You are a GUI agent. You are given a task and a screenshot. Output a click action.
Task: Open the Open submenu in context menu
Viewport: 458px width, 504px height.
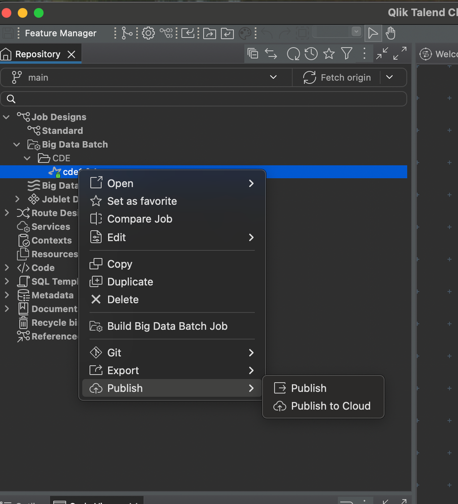172,184
